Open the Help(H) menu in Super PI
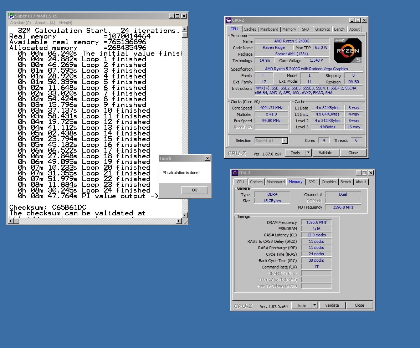 pyautogui.click(x=66, y=23)
